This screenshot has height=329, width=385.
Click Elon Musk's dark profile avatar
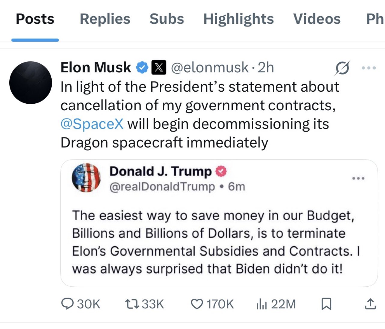(x=31, y=83)
